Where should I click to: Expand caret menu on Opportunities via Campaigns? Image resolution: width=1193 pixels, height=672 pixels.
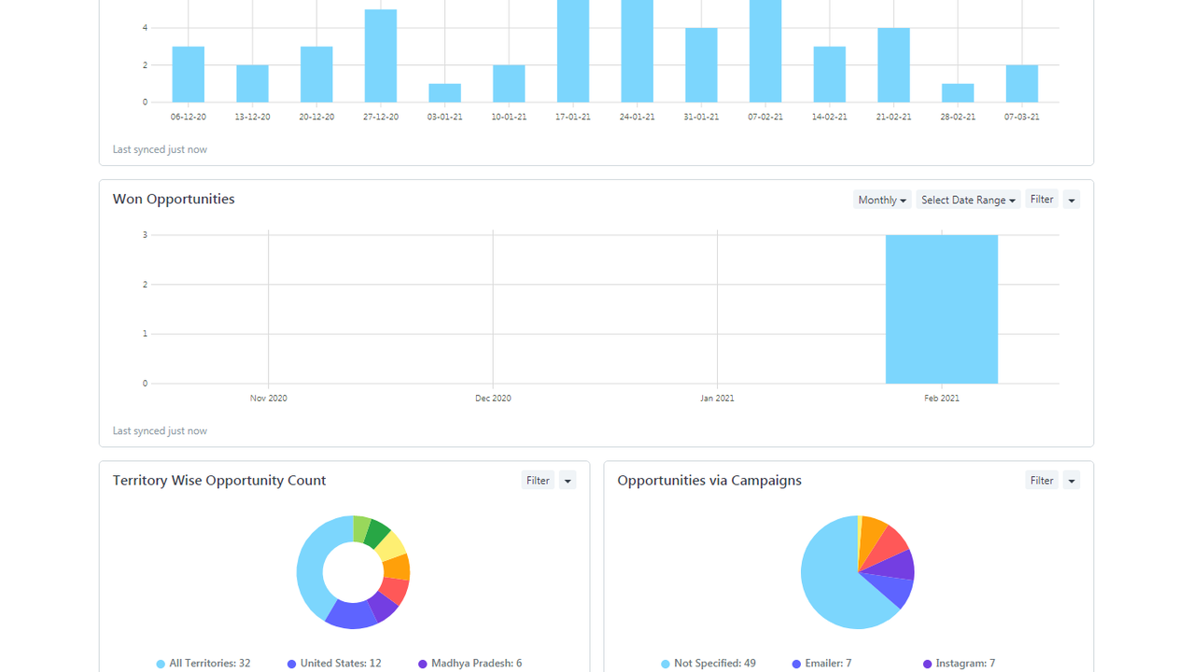coord(1071,481)
